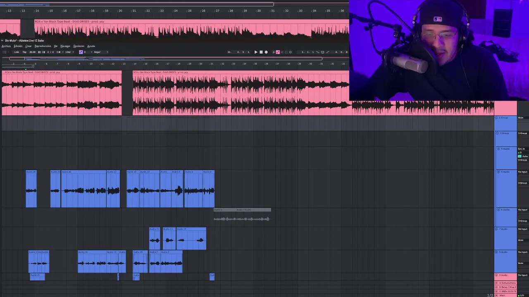Fold the 6 Audio track

[498, 210]
